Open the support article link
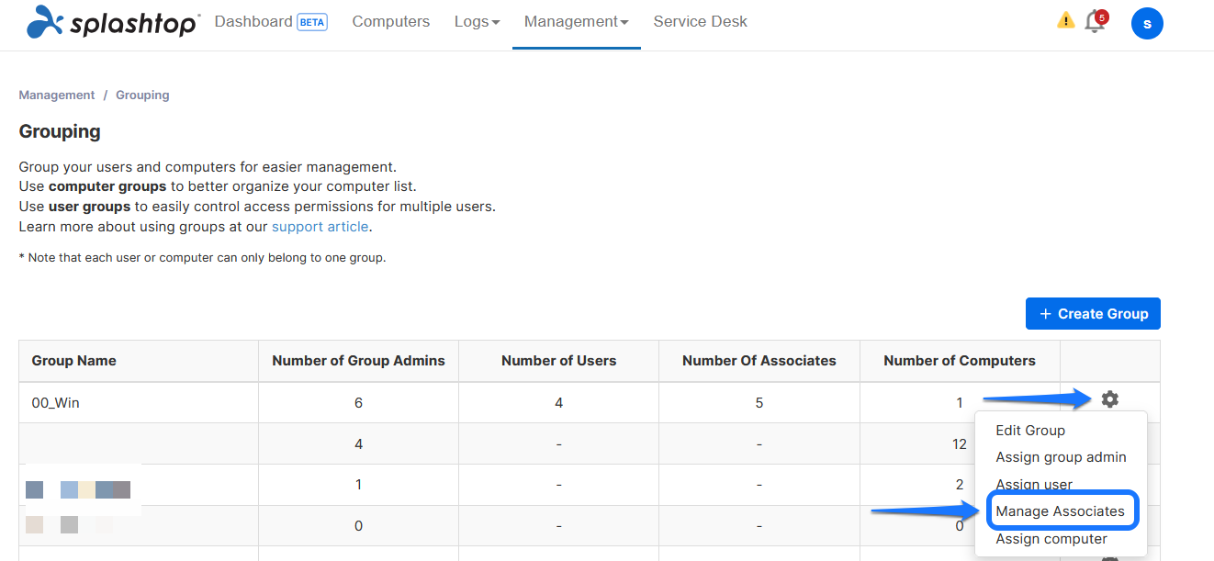The width and height of the screenshot is (1214, 561). click(320, 226)
